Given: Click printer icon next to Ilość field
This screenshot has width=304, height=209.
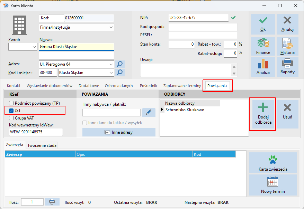Looking at the screenshot, I should 52,202.
